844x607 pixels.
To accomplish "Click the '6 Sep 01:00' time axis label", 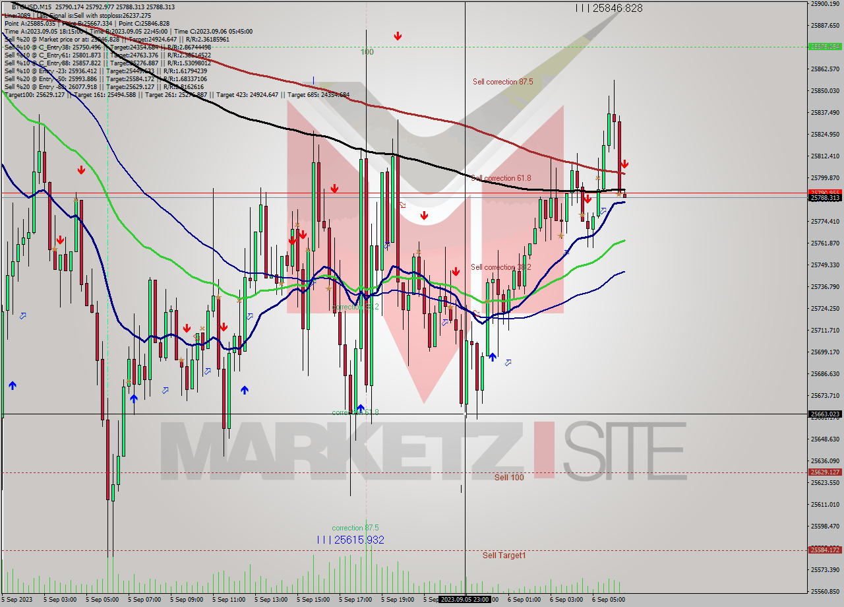I will (x=524, y=600).
